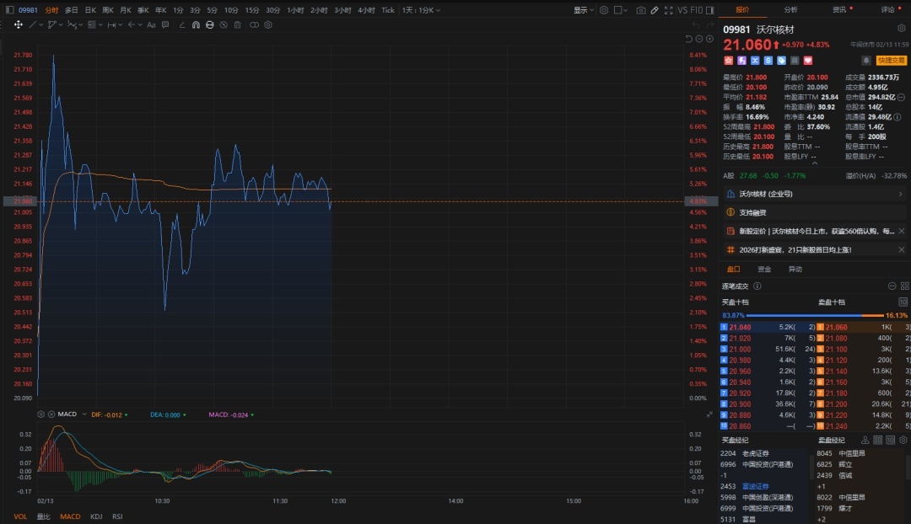Click the 快捷交易 quick trade button
This screenshot has width=911, height=524.
coord(891,61)
